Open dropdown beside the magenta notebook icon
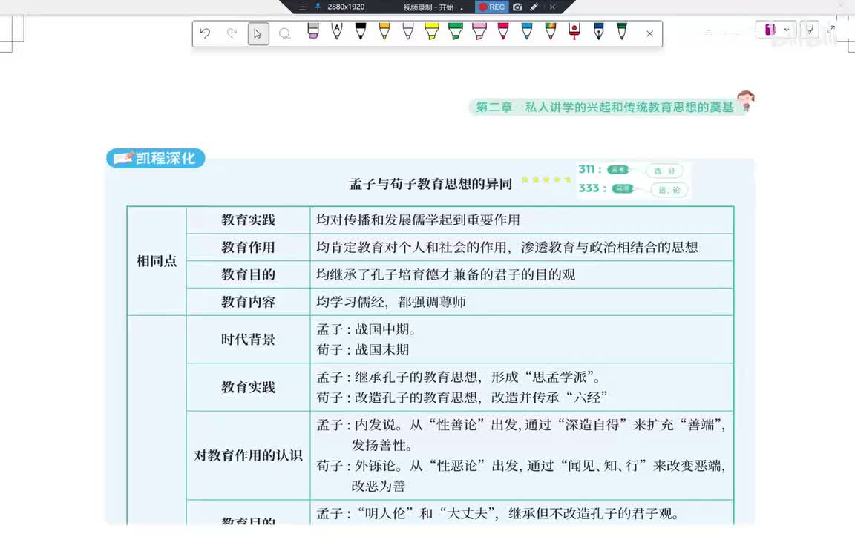This screenshot has height=534, width=855. (x=786, y=30)
